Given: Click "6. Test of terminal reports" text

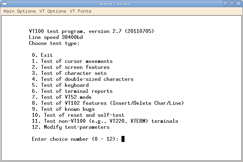Looking at the screenshot, I should 72,91.
